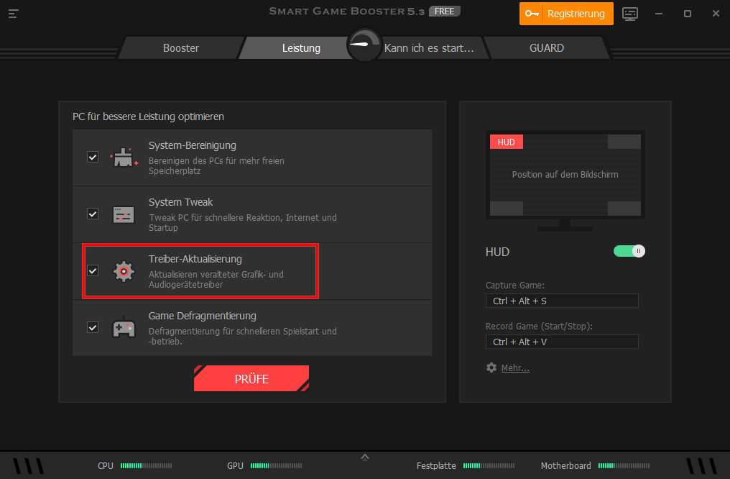Viewport: 730px width, 479px height.
Task: Click the gear icon beside Mehr
Action: pyautogui.click(x=491, y=368)
